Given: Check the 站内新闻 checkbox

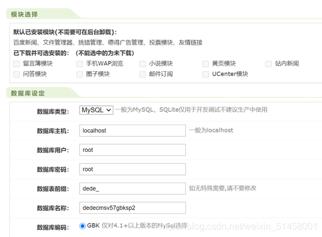Looking at the screenshot, I should click(x=269, y=64).
